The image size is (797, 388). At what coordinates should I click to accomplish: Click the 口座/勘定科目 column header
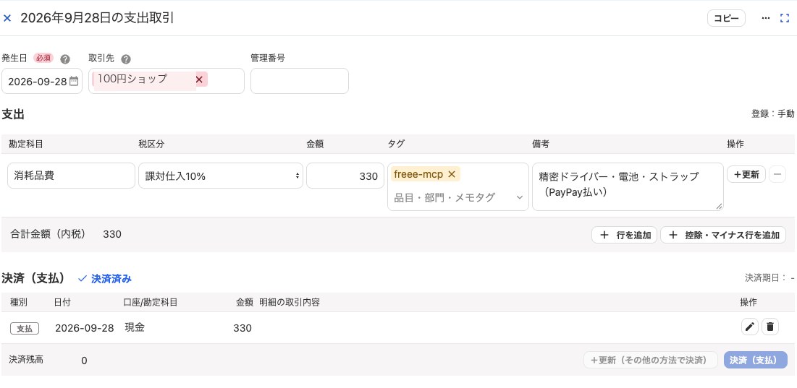pos(150,302)
